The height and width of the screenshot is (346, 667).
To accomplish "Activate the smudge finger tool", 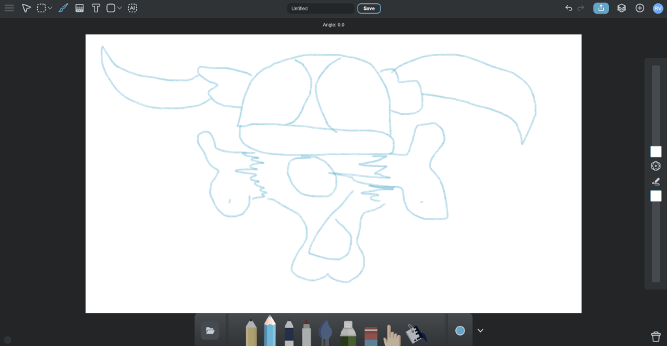I will (391, 335).
